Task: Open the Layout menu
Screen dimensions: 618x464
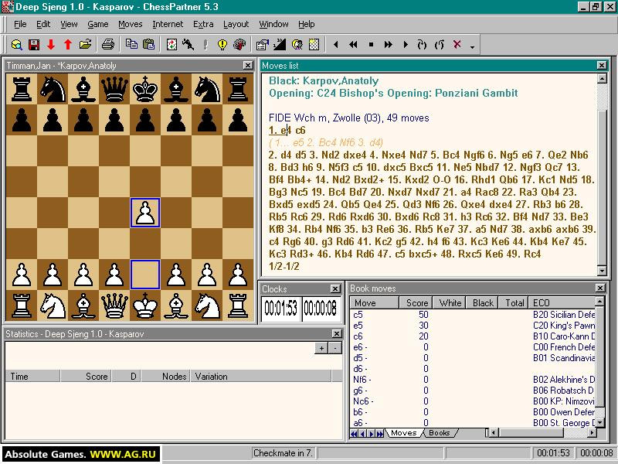Action: (x=236, y=24)
